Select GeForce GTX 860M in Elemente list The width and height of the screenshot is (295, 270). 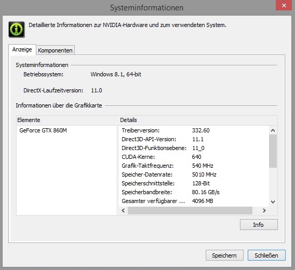43,130
